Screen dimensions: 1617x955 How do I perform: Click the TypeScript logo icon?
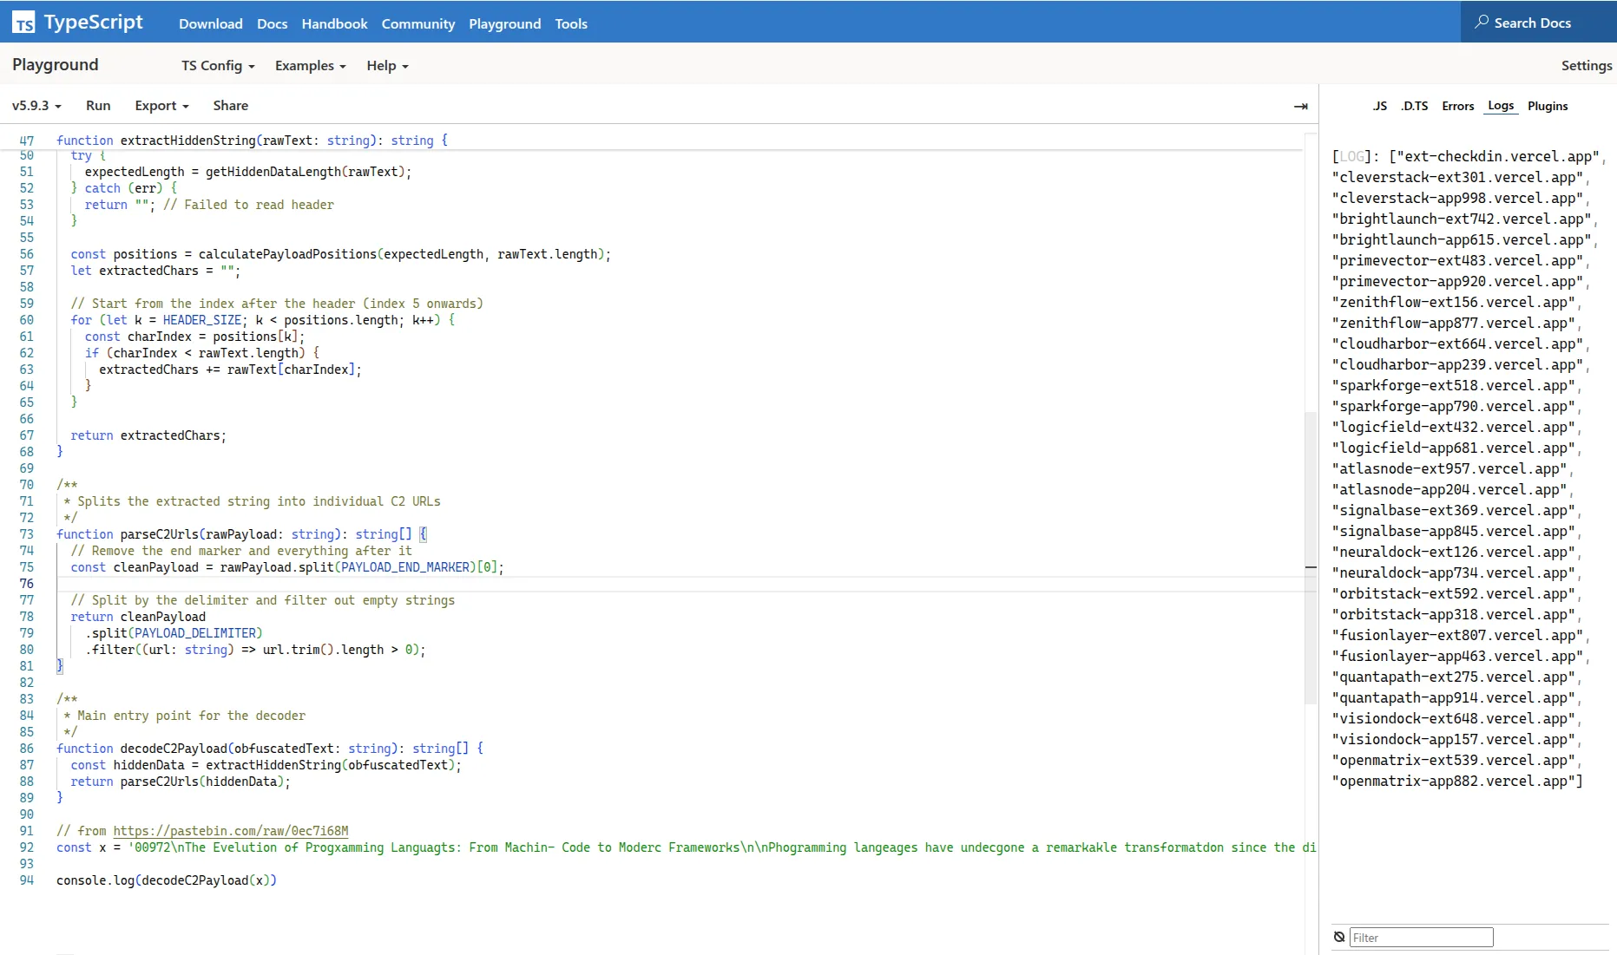[23, 22]
